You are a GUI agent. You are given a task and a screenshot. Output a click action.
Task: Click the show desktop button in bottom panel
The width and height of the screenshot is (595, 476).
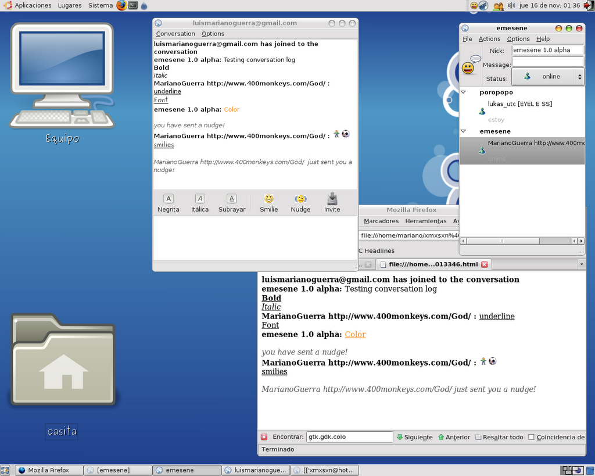[x=5, y=470]
